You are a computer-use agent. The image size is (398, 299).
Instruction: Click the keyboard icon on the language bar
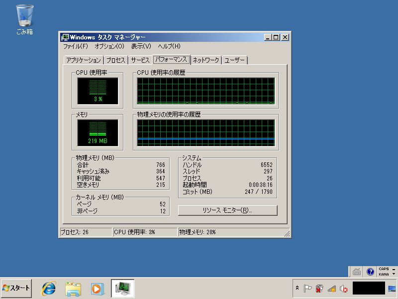click(x=356, y=272)
